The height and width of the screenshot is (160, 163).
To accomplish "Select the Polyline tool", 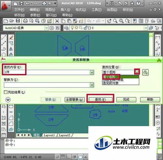I will [4, 49].
